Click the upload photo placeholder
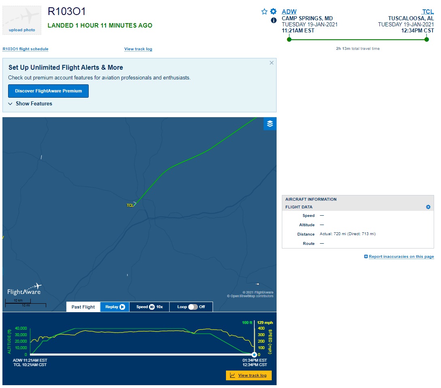Screen dimensions: 441x388 click(x=22, y=20)
